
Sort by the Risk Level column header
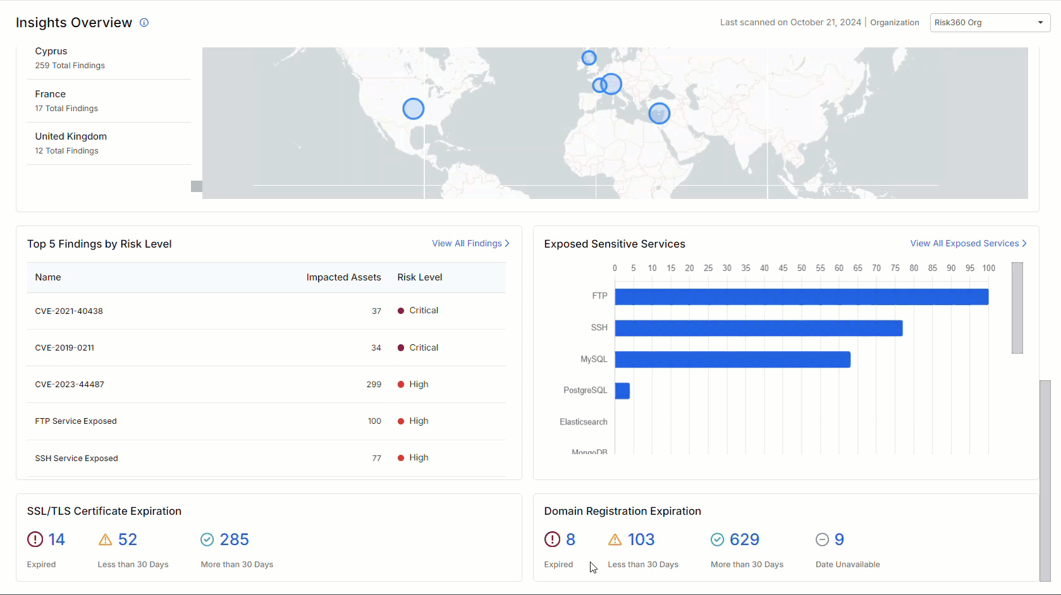pos(419,277)
